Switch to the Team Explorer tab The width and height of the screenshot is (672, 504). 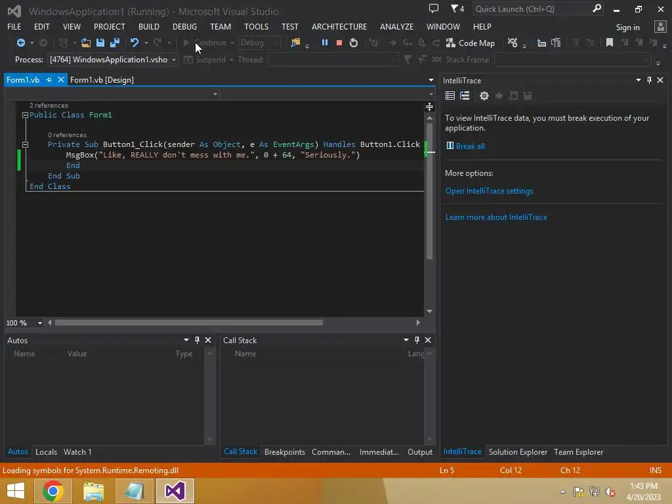coord(578,451)
